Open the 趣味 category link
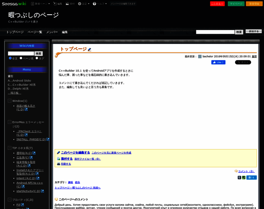The height and width of the screenshot is (209, 264). (x=71, y=182)
